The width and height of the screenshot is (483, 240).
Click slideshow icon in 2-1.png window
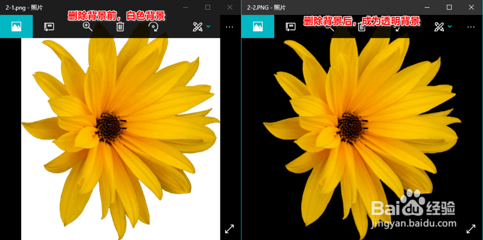(49, 27)
